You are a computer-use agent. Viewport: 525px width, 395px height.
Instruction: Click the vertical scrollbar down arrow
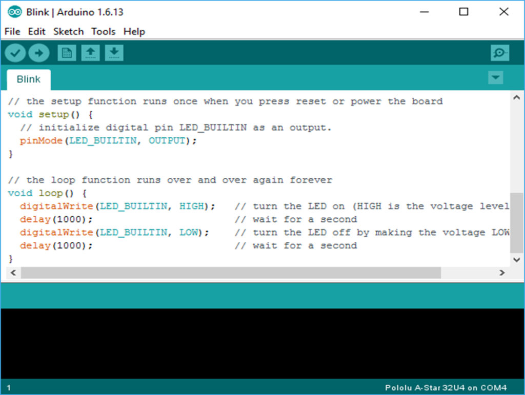pos(517,260)
